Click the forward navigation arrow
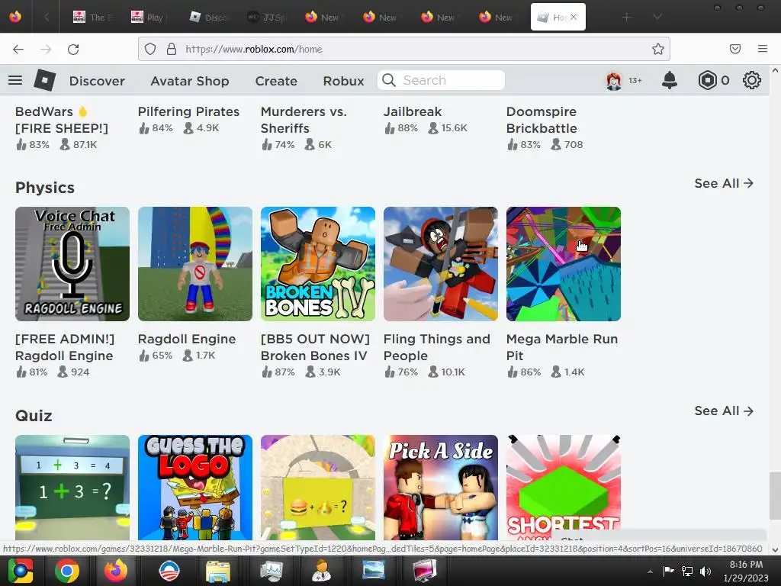The width and height of the screenshot is (781, 586). coord(46,49)
